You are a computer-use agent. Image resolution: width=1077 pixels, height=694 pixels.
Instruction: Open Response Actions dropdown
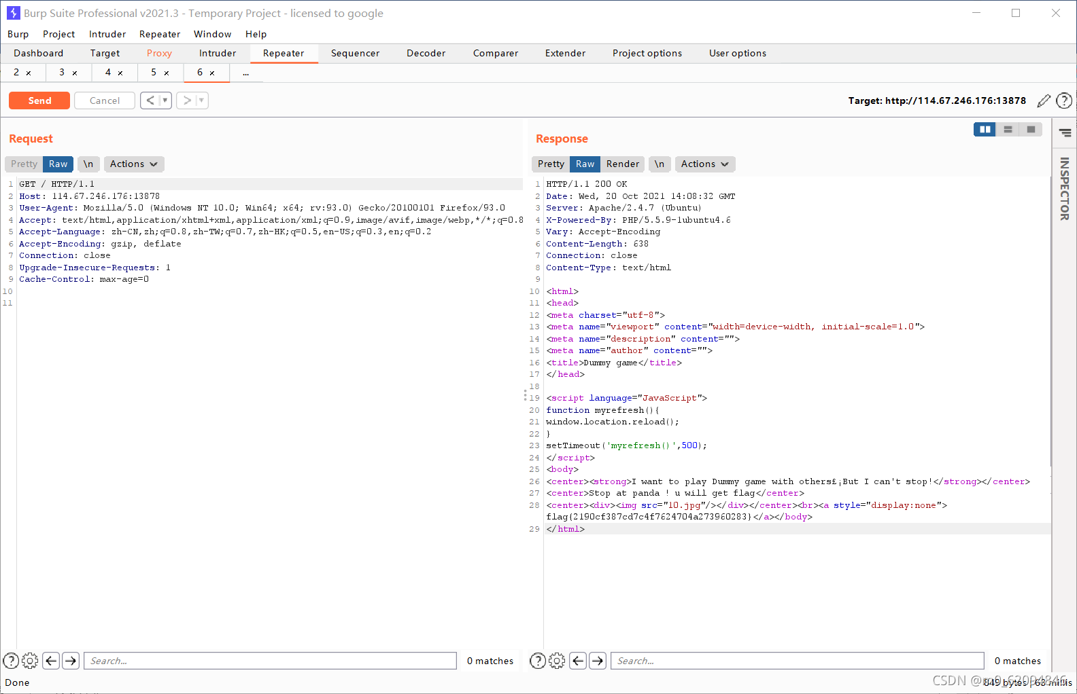click(x=705, y=164)
